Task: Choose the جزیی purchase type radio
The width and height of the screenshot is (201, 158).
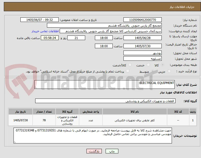Action: 169,71
